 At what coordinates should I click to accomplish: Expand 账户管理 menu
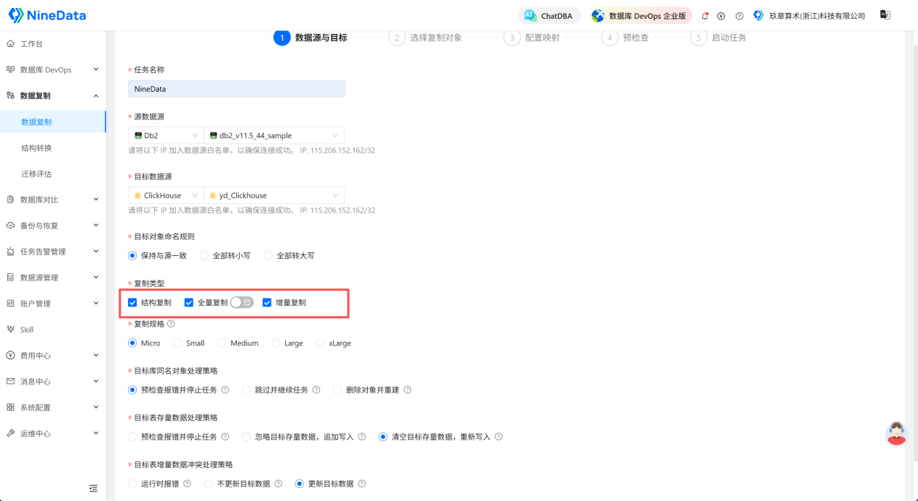click(x=96, y=304)
